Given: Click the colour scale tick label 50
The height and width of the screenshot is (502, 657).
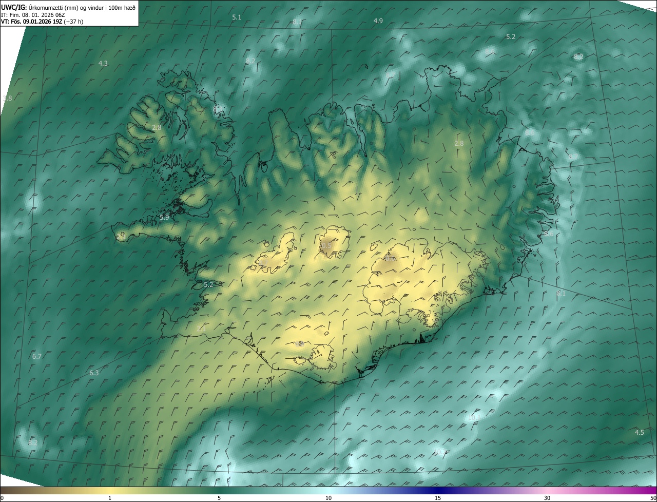Looking at the screenshot, I should click(x=653, y=498).
